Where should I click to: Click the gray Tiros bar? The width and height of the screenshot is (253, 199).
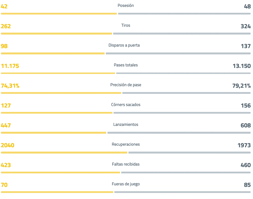coord(182,34)
